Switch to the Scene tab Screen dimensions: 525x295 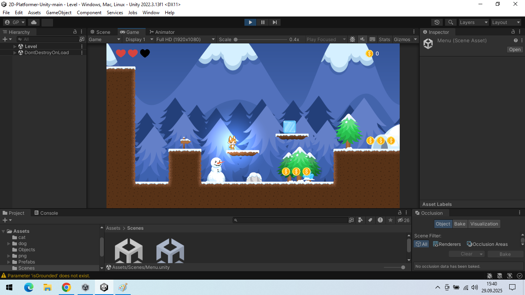click(x=100, y=32)
